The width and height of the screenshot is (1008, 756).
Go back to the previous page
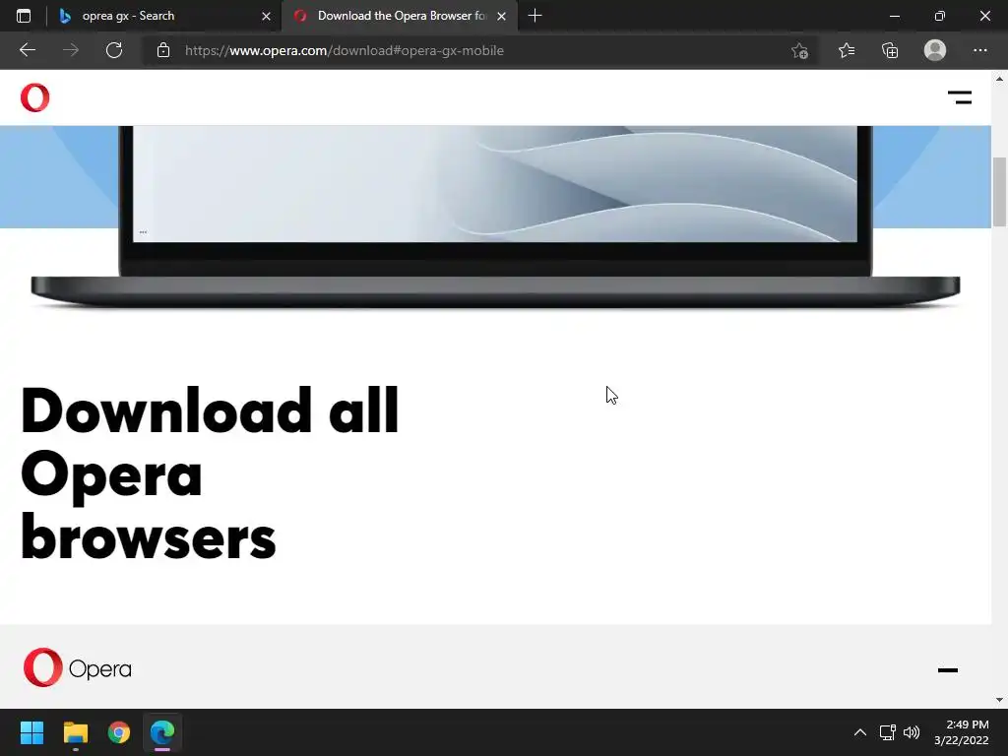[x=28, y=50]
